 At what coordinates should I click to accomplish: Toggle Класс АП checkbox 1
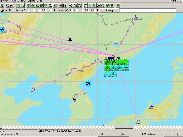[x=28, y=10]
